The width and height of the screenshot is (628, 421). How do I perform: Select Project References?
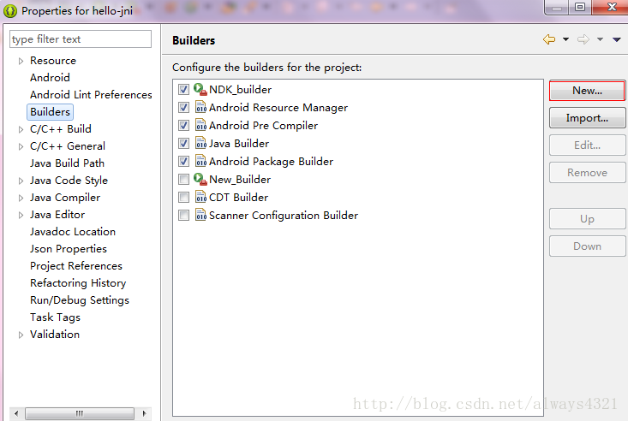point(76,266)
